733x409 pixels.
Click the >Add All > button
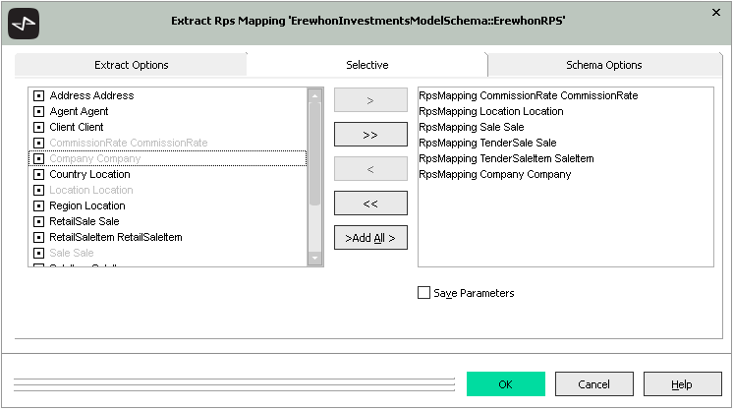(x=370, y=238)
